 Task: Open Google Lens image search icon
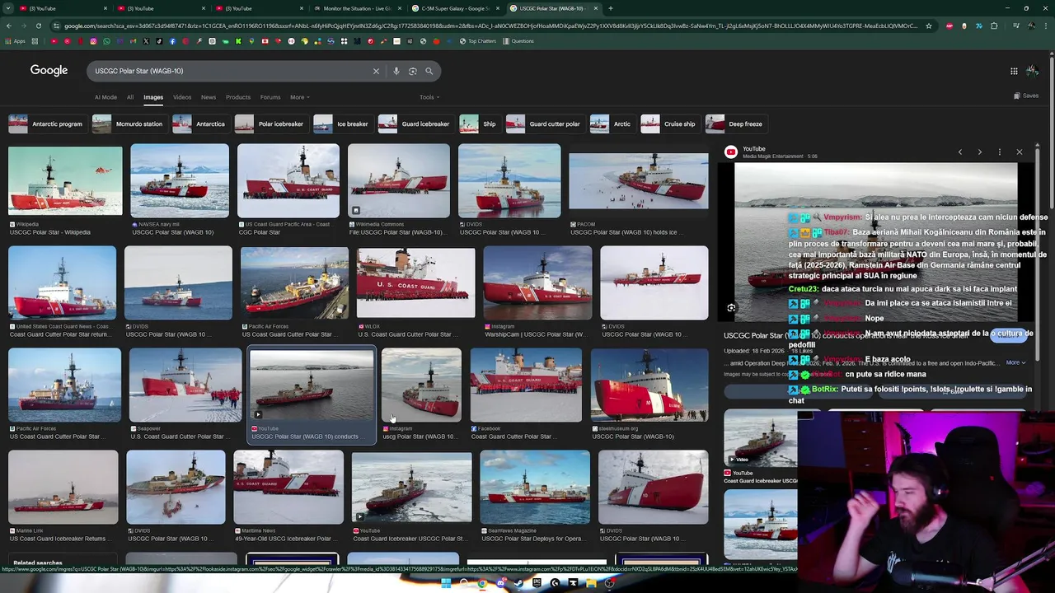[x=413, y=71]
